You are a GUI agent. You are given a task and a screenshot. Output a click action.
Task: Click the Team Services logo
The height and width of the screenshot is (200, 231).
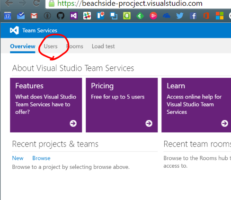[x=14, y=30]
